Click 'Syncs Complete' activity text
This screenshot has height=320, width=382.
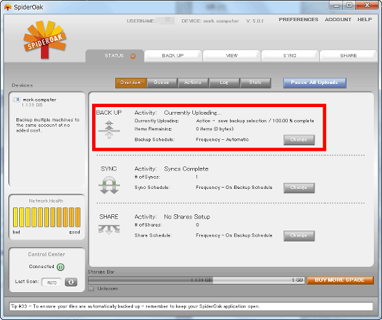point(186,169)
